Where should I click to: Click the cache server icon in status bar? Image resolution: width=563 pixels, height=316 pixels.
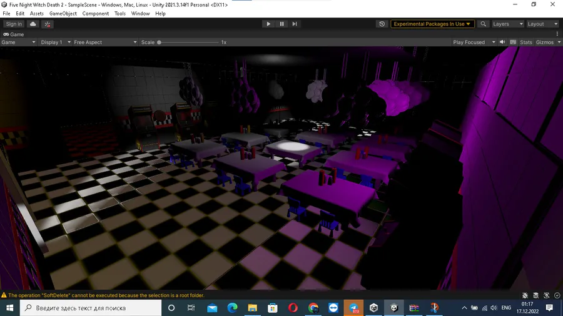click(x=535, y=295)
